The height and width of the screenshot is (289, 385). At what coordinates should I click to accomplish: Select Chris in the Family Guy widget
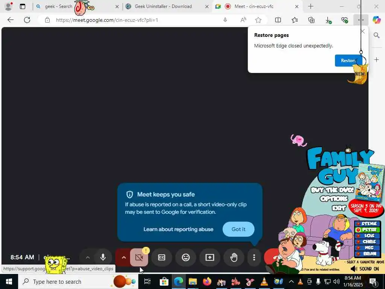tap(367, 242)
